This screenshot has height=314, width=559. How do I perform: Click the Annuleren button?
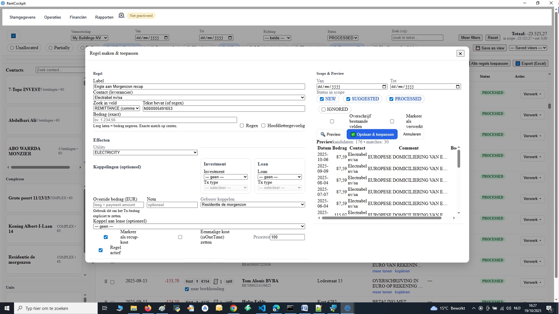[412, 134]
